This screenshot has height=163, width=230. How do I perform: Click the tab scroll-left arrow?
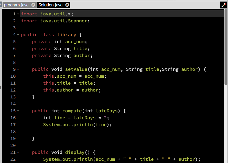tap(1, 5)
